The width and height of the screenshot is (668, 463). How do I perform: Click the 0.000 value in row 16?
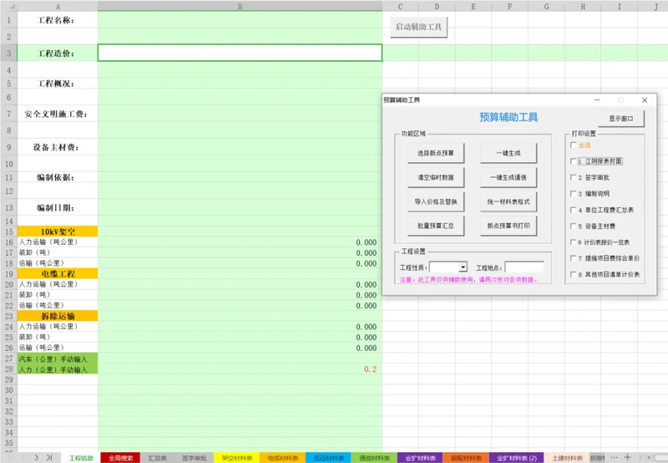click(x=367, y=242)
